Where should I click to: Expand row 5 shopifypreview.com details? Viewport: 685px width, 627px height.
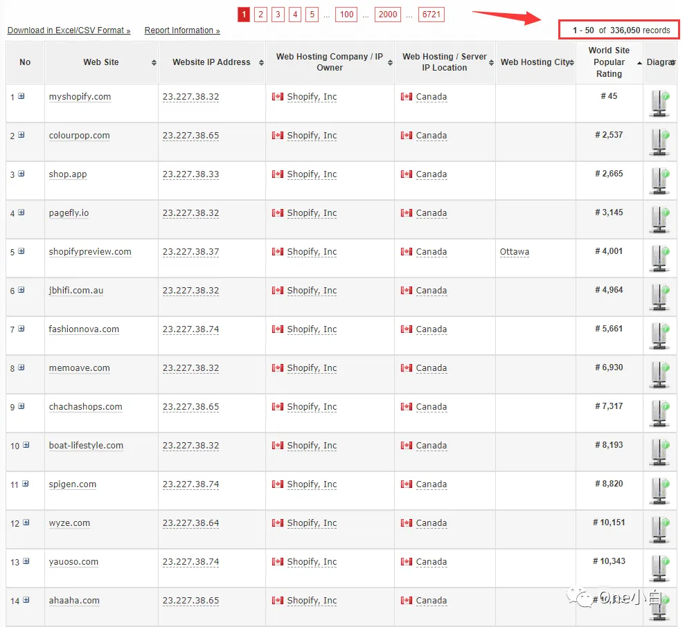click(x=21, y=251)
